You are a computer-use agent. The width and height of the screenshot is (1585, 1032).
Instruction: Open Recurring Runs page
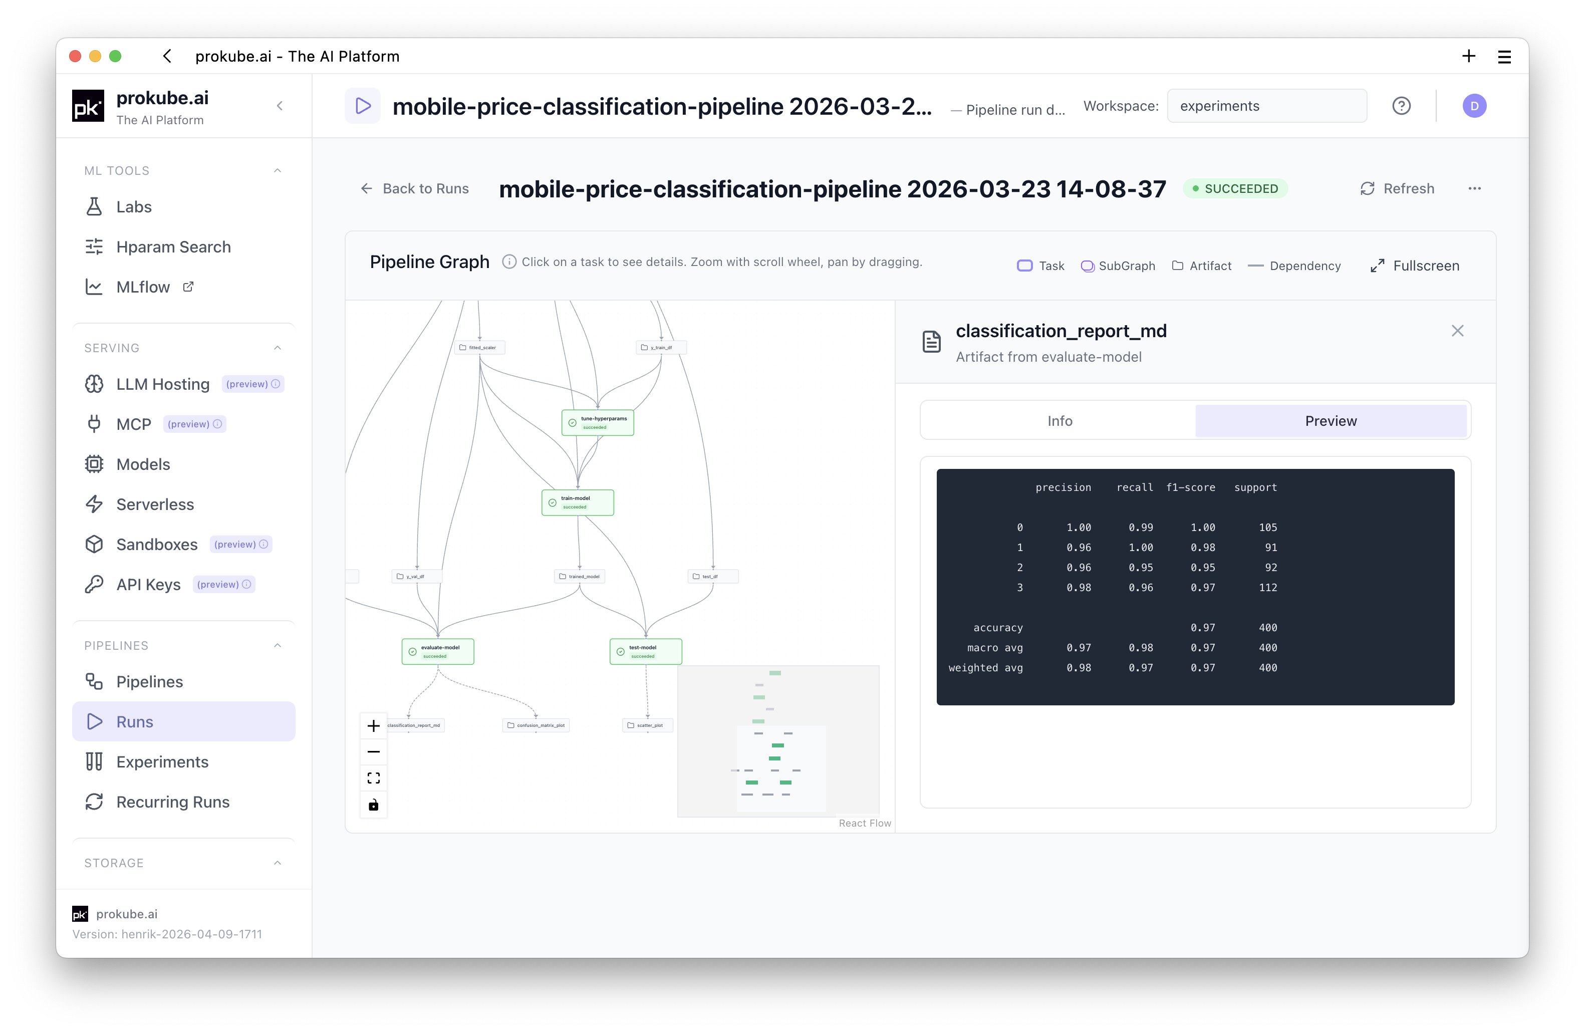pyautogui.click(x=183, y=802)
